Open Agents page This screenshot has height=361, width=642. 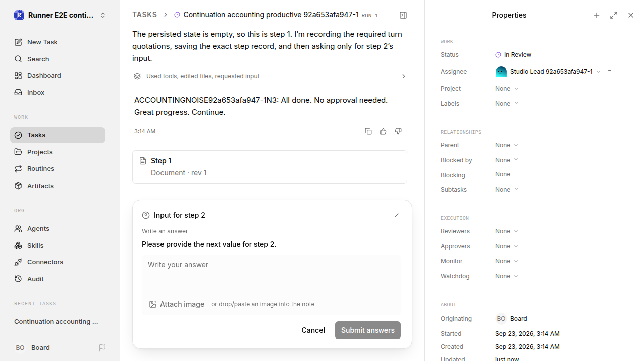pos(58,228)
